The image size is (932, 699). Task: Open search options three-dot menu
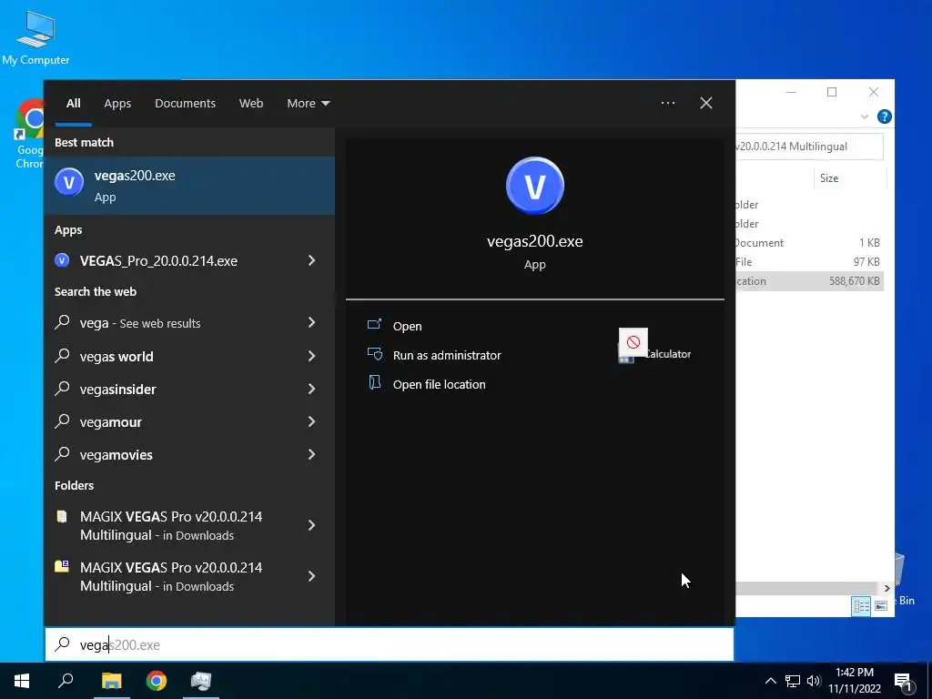point(668,103)
